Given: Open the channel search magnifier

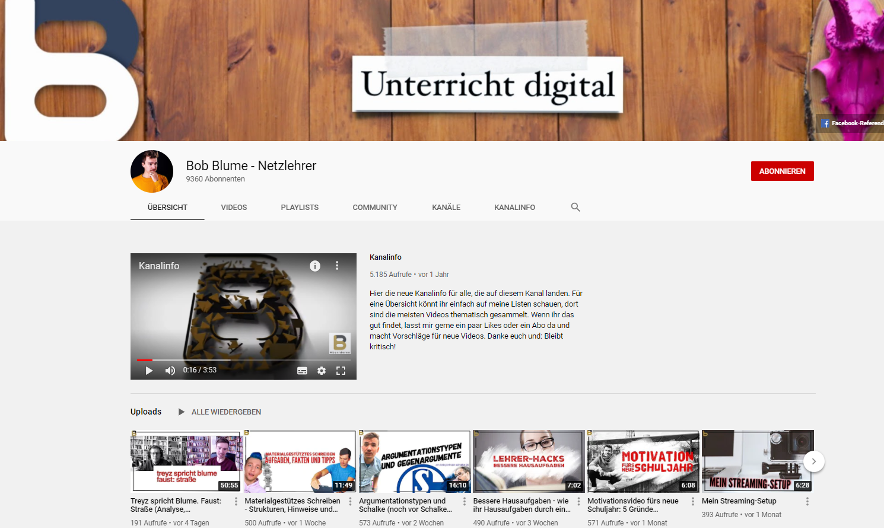Looking at the screenshot, I should pos(575,207).
